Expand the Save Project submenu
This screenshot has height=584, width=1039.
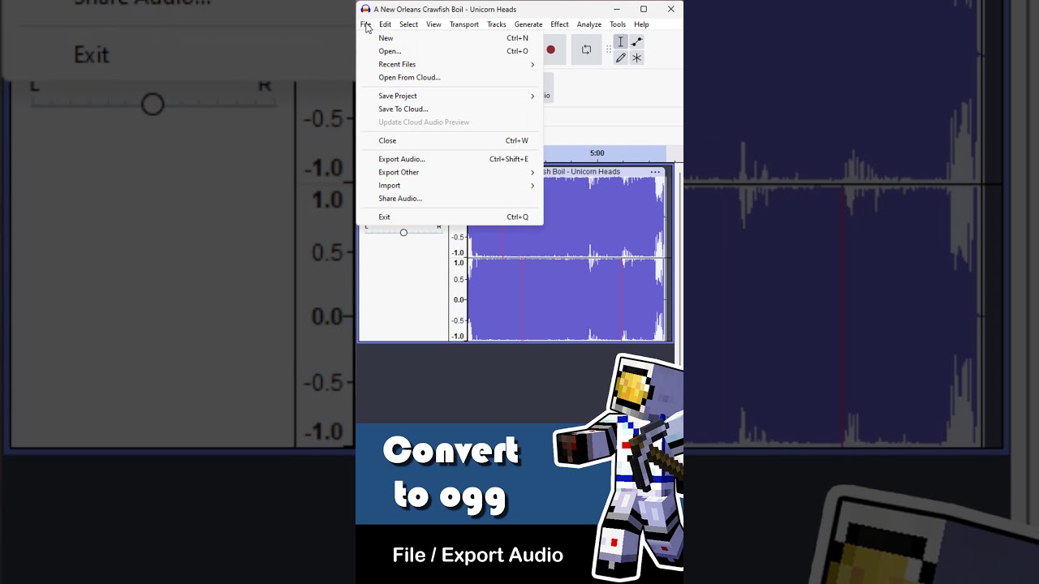pyautogui.click(x=450, y=96)
